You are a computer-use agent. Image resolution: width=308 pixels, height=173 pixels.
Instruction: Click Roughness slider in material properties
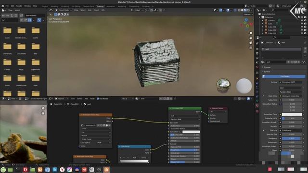292,138
